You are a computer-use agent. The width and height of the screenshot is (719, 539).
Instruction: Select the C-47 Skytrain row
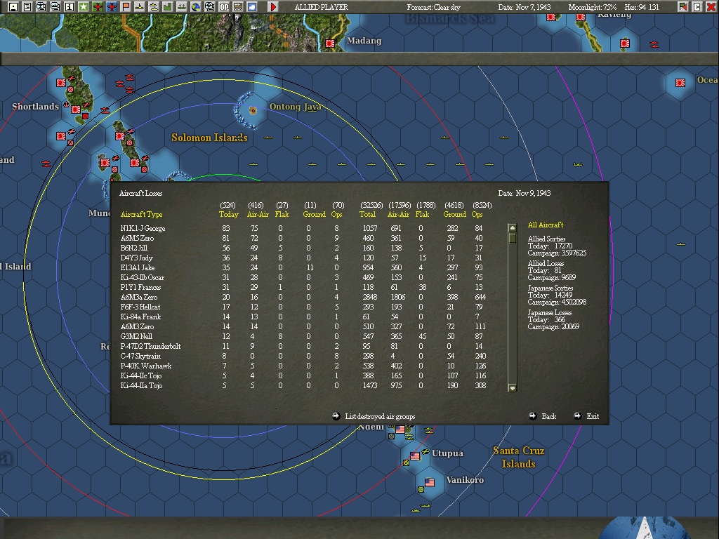click(x=303, y=356)
